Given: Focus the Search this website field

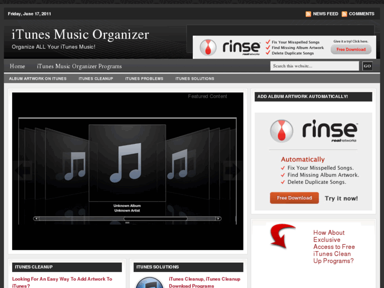Looking at the screenshot, I should [314, 66].
